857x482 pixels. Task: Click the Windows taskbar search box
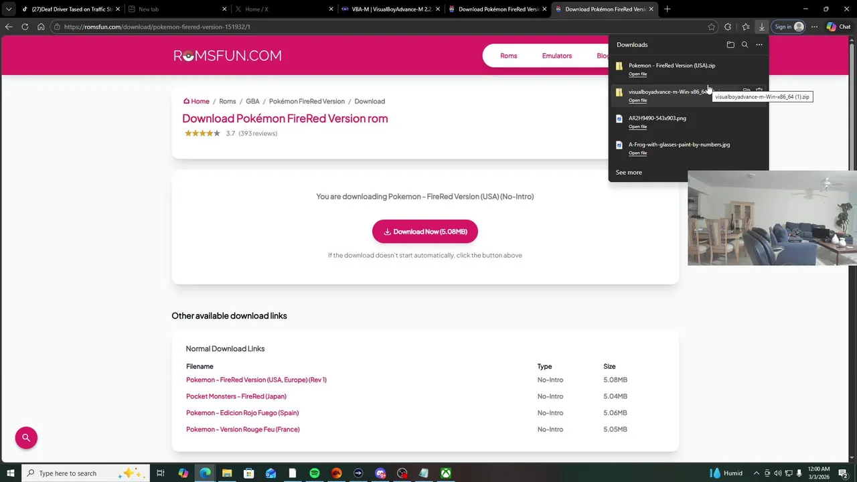point(85,473)
